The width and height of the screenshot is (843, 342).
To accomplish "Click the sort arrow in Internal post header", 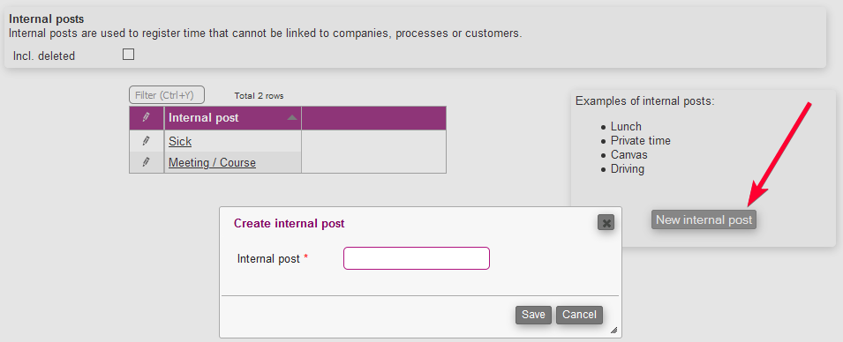I will pos(292,117).
